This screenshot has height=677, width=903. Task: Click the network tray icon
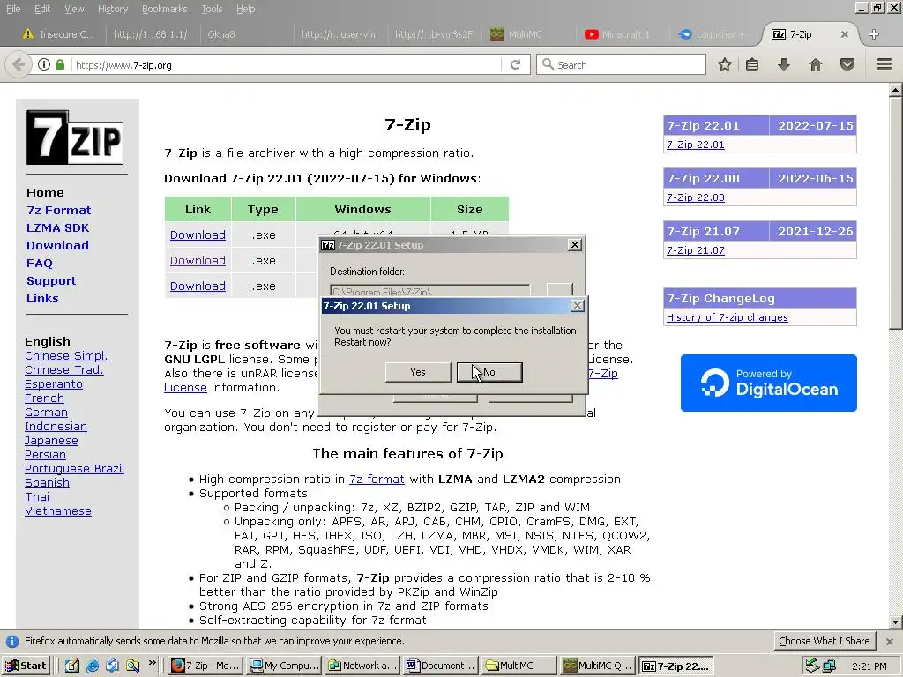(829, 666)
